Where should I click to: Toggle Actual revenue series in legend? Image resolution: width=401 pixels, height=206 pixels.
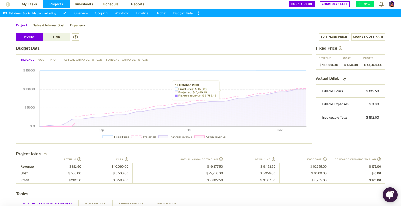[210, 137]
